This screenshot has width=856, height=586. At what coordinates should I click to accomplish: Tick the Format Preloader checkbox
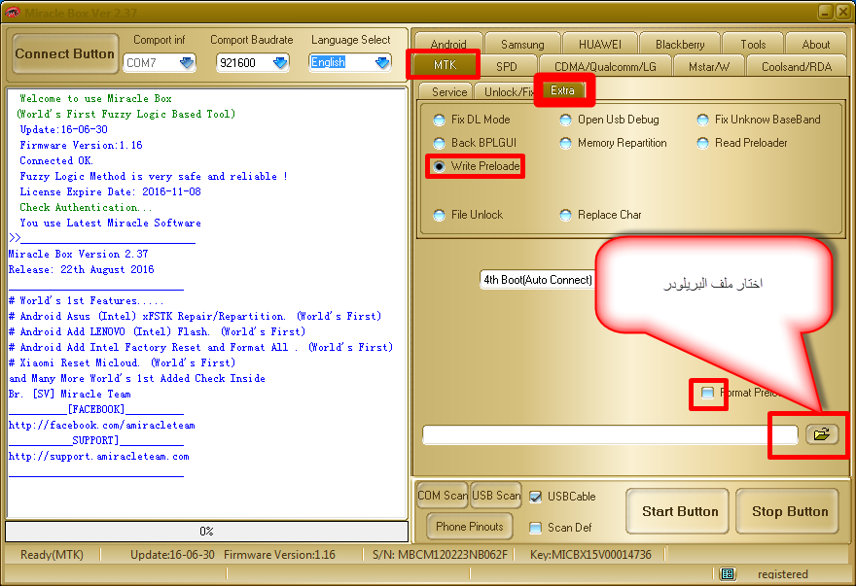(x=707, y=393)
